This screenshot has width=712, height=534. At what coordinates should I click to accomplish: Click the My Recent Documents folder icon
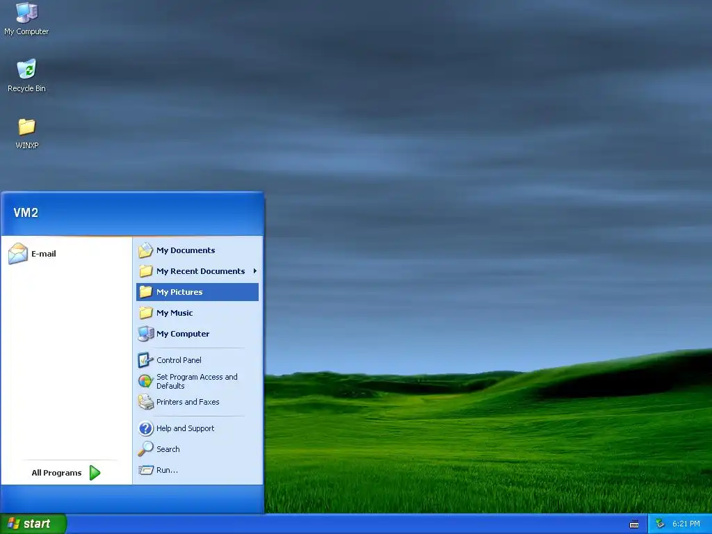click(x=145, y=271)
